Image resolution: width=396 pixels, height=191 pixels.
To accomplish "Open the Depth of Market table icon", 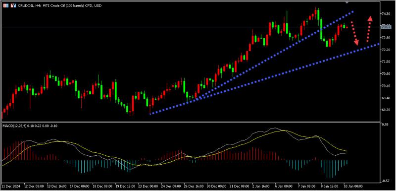I will pos(5,5).
